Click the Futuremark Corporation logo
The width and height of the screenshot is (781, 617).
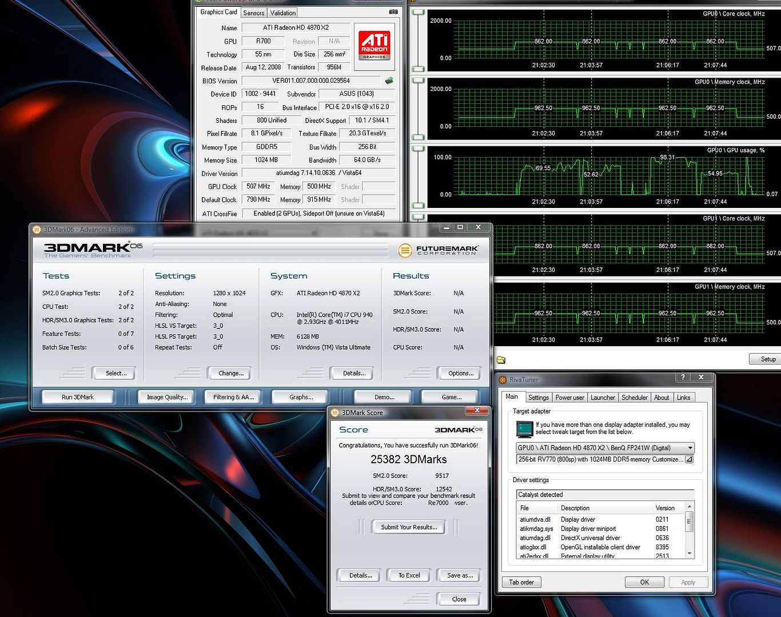[x=439, y=250]
